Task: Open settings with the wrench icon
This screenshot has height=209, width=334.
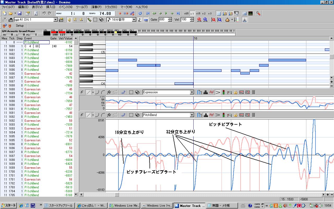Action: [258, 13]
